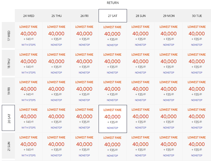Click WITH STOPS in the 21 SUN row
This screenshot has width=211, height=161.
tap(29, 156)
